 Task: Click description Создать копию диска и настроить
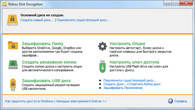coord(52,68)
